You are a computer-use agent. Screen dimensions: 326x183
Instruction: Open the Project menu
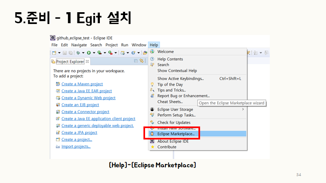pyautogui.click(x=111, y=45)
